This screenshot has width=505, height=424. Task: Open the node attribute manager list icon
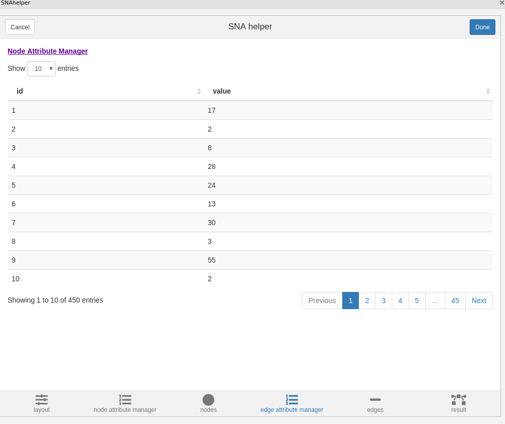(x=125, y=400)
